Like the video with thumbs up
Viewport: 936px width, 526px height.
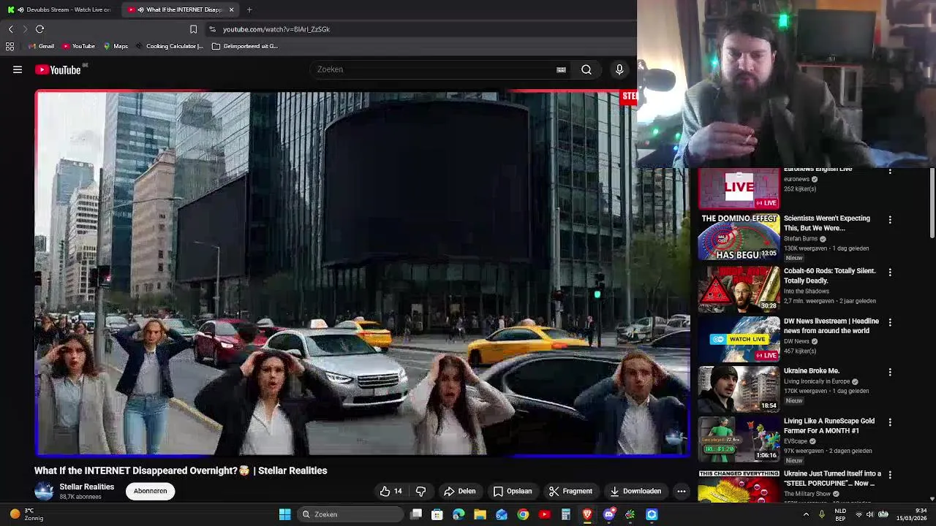click(x=391, y=491)
